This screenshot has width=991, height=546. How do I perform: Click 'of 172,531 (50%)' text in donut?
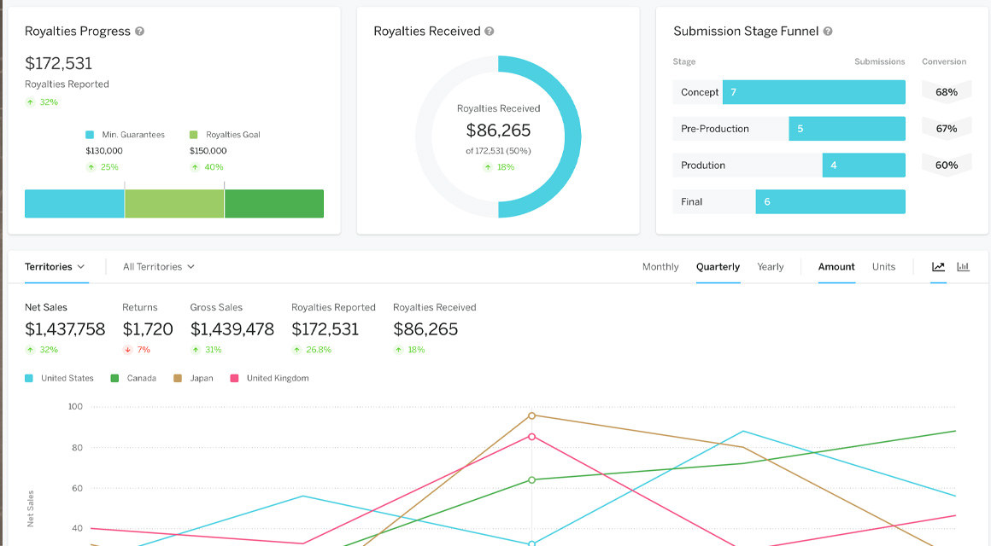pyautogui.click(x=498, y=151)
